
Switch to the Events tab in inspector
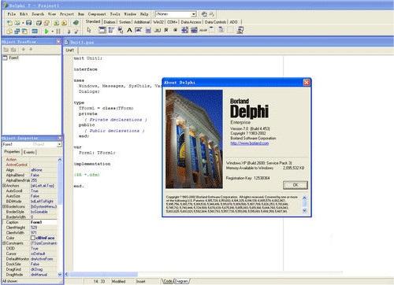(x=29, y=152)
